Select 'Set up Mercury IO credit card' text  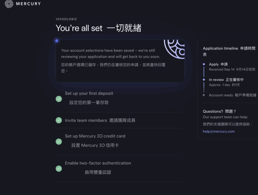(95, 136)
